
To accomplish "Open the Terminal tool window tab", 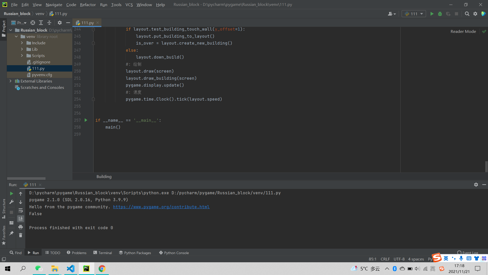I will click(103, 253).
